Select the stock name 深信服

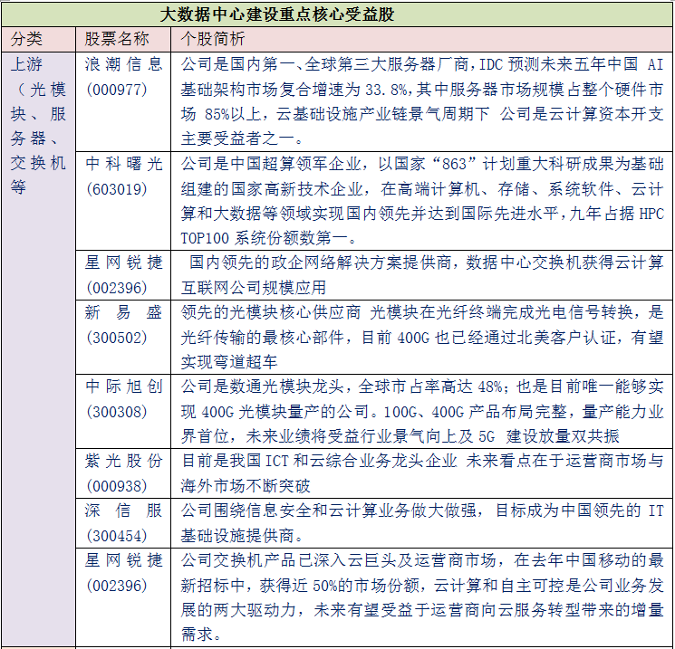[123, 511]
